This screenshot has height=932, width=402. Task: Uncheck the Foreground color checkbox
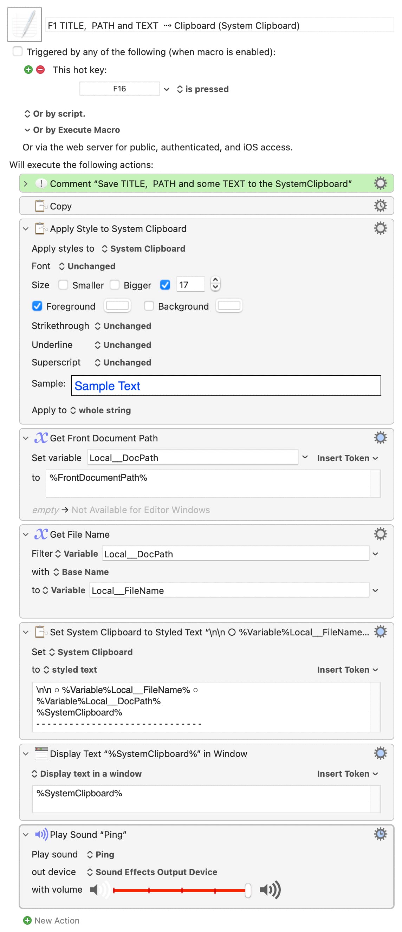coord(37,306)
